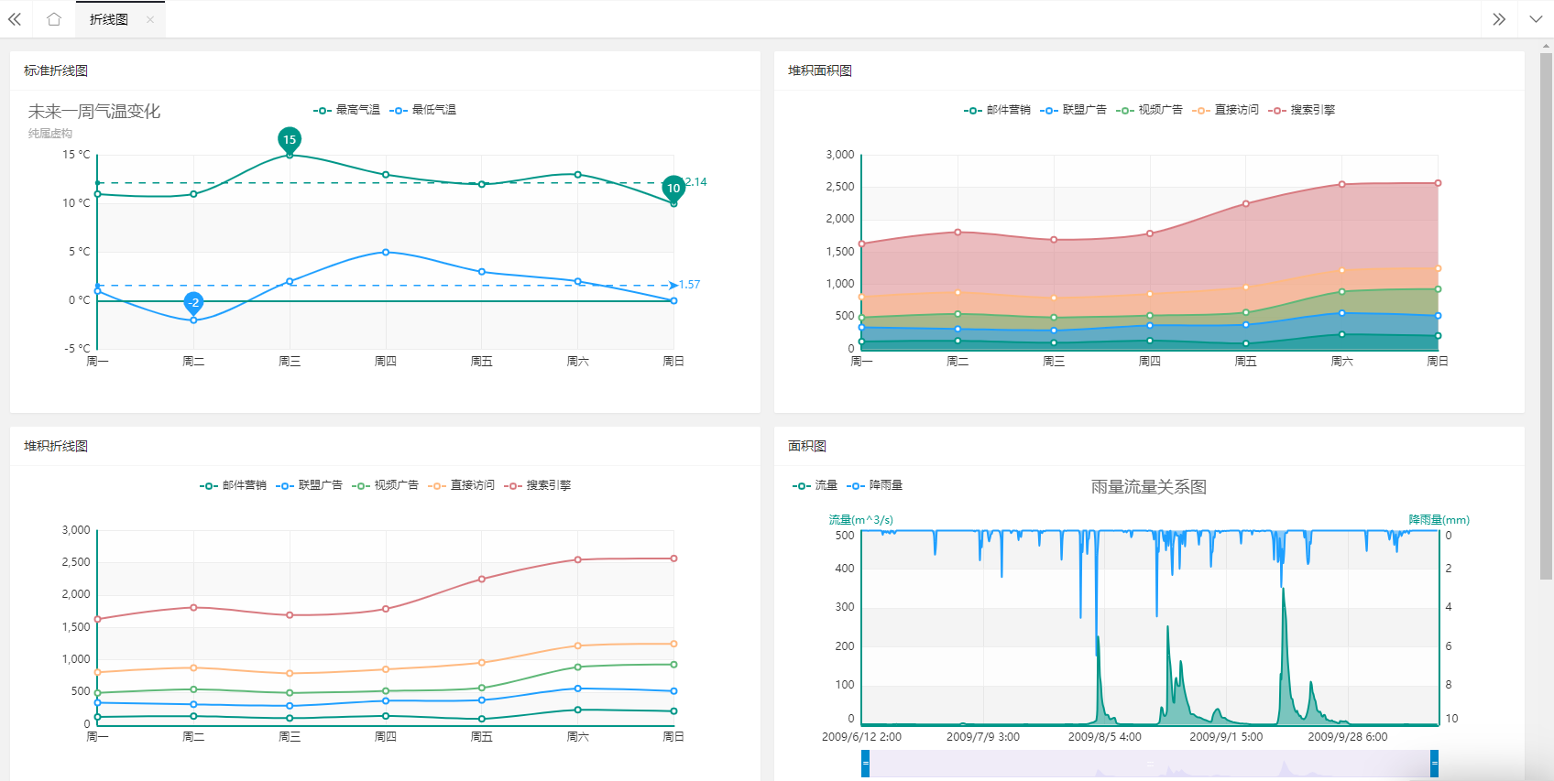Image resolution: width=1554 pixels, height=781 pixels.
Task: Toggle 邮件营销 legend in 堆积折线图
Action: 233,485
